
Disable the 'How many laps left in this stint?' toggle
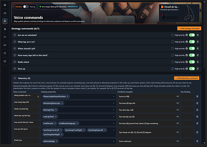point(192,55)
